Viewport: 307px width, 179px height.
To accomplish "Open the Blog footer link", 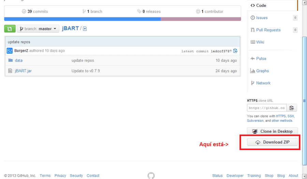I will click(281, 176).
